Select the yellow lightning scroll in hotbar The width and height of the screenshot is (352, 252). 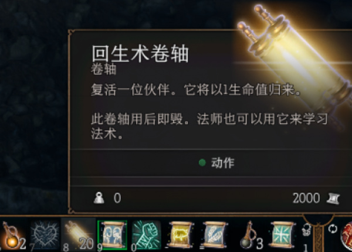[x=181, y=235]
